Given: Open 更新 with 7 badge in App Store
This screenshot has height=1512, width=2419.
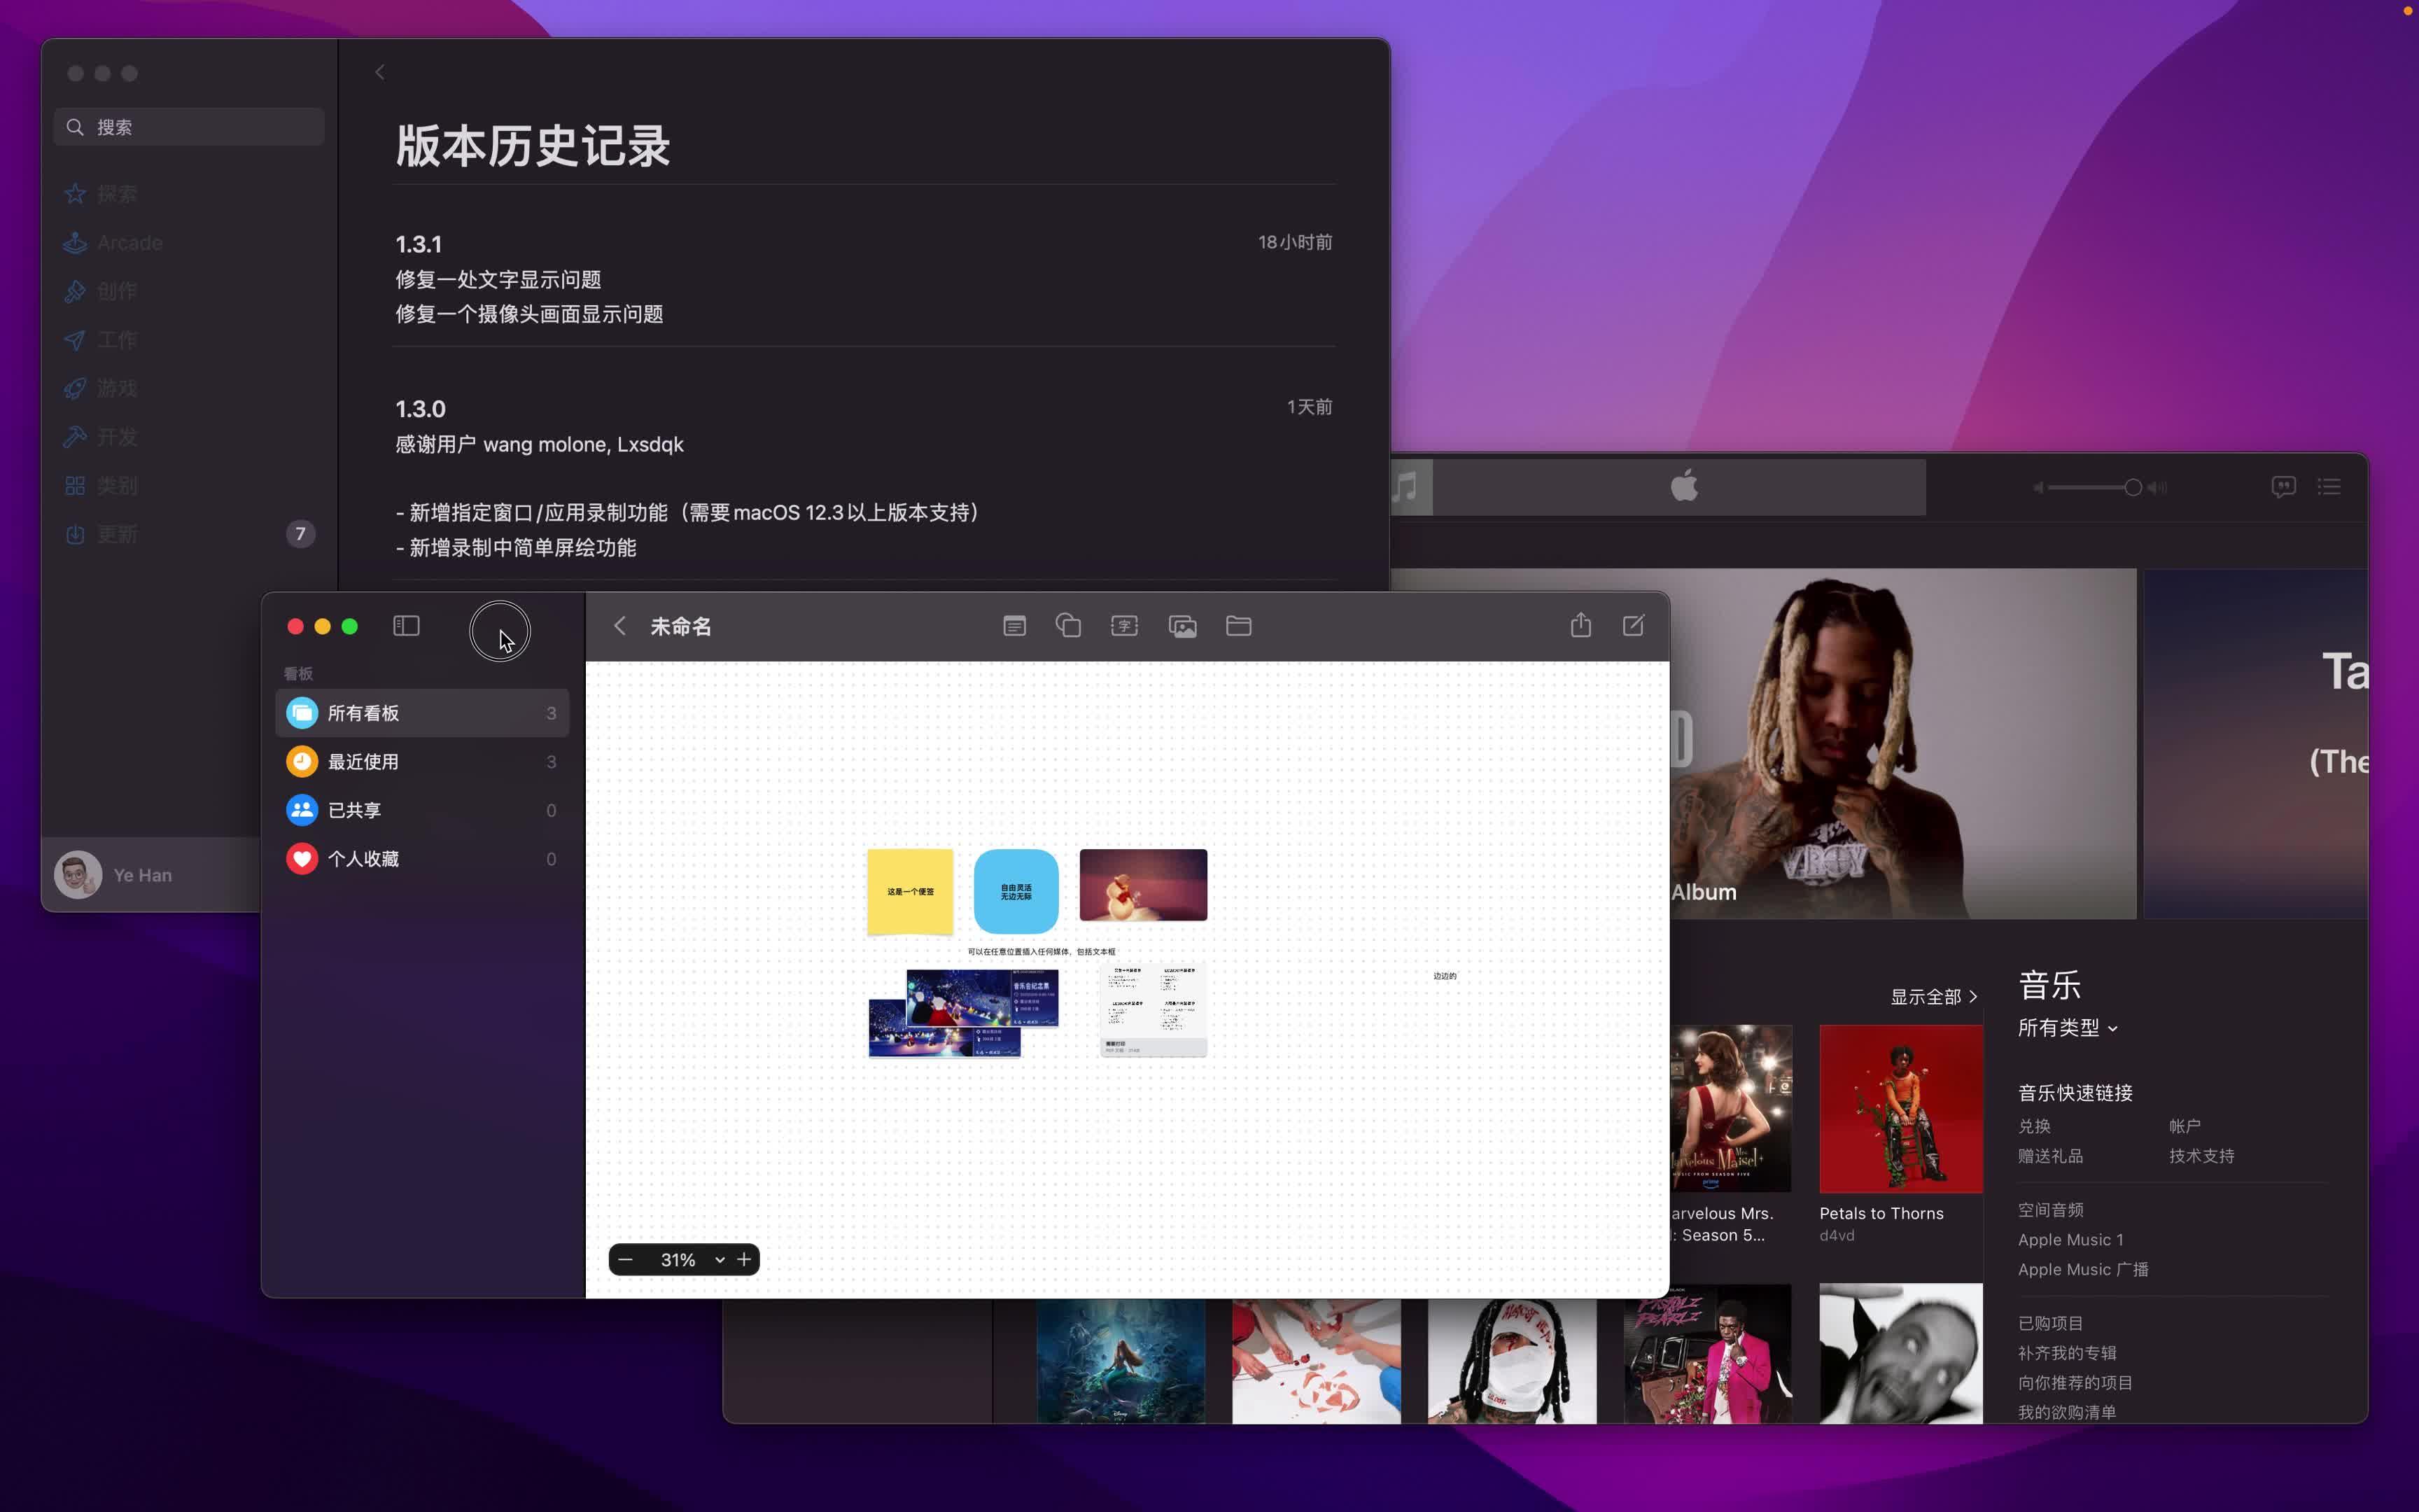Looking at the screenshot, I should coord(189,534).
